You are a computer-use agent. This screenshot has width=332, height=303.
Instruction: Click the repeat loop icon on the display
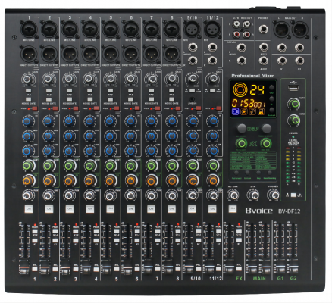pos(252,111)
